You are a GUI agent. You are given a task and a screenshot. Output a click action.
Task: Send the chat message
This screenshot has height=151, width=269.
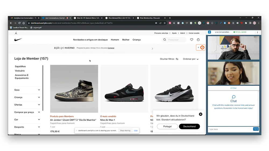pos(256,129)
